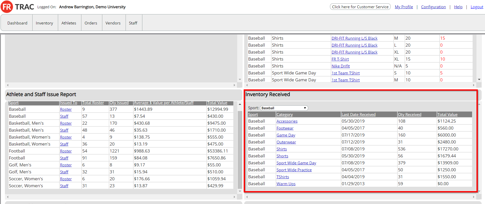Click scroll up arrow of Issue Report

pos(240,104)
